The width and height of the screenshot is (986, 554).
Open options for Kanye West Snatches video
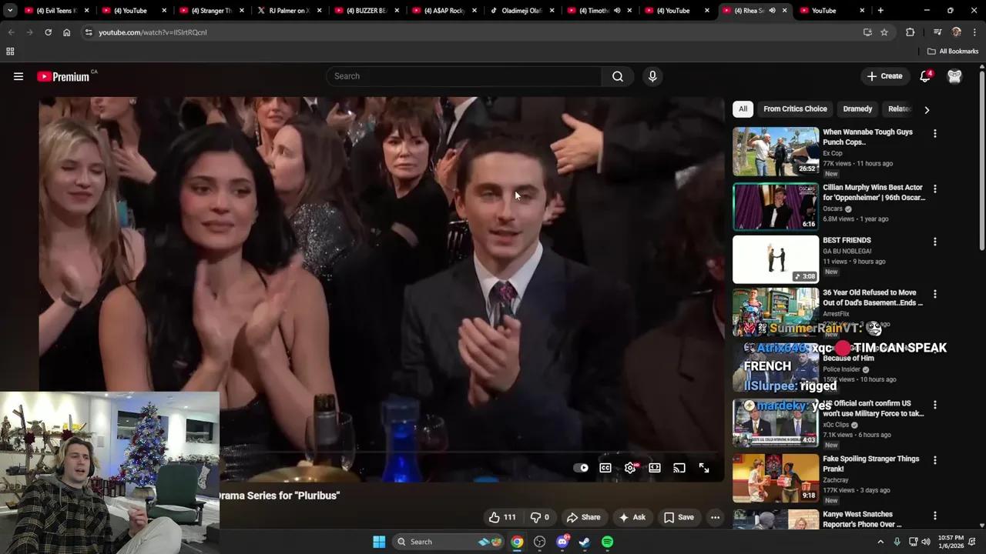(x=935, y=516)
